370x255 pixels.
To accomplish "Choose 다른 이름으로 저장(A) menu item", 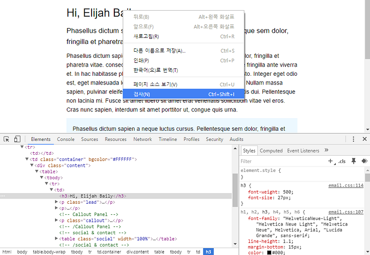I will (x=184, y=51).
